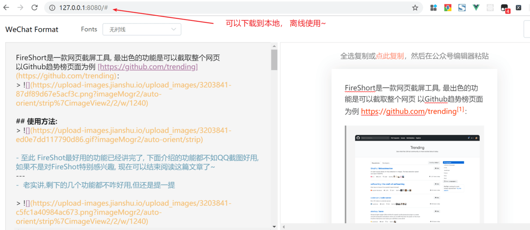Open the greyed-out React devtools extension
530x230 pixels.
(x=490, y=8)
